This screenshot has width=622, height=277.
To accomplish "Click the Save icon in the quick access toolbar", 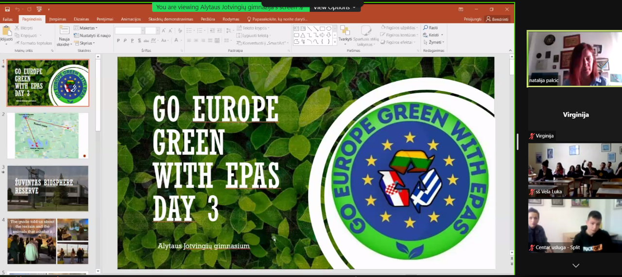I will (7, 9).
